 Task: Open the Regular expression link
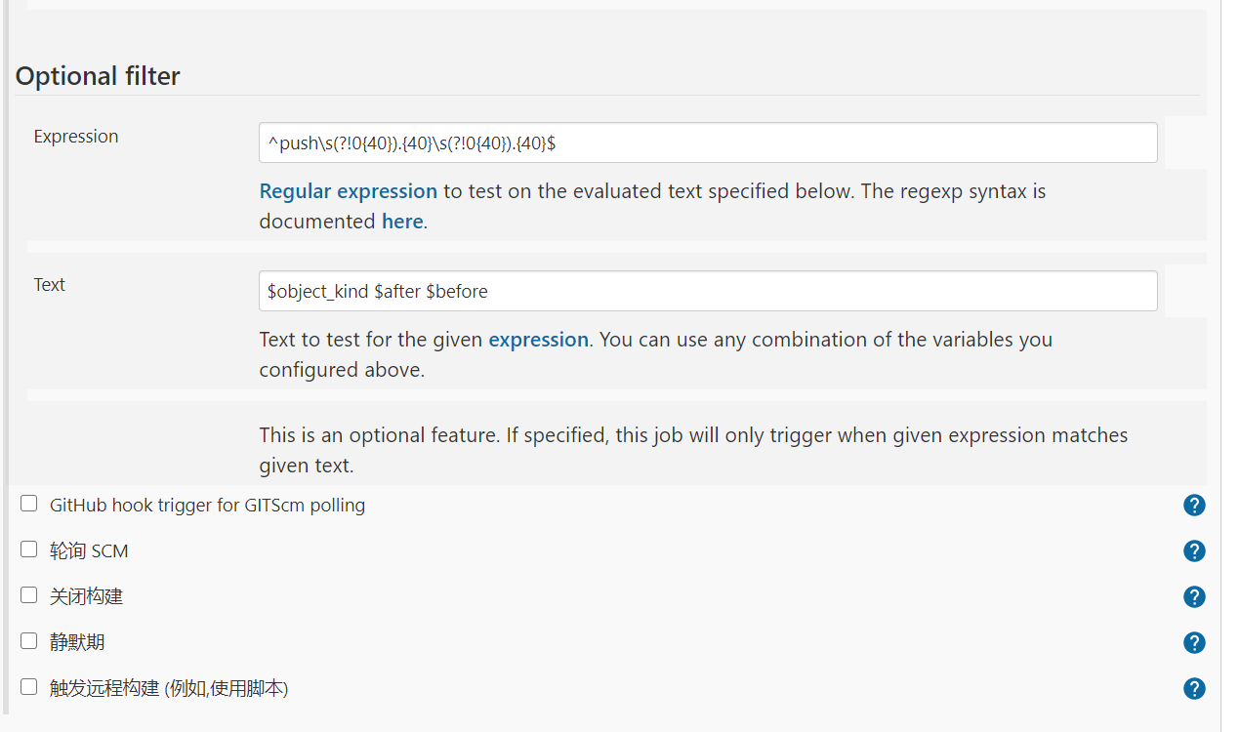click(x=349, y=191)
